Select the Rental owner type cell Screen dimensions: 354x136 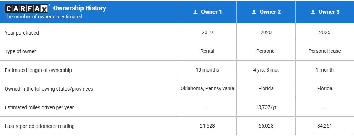tap(207, 51)
